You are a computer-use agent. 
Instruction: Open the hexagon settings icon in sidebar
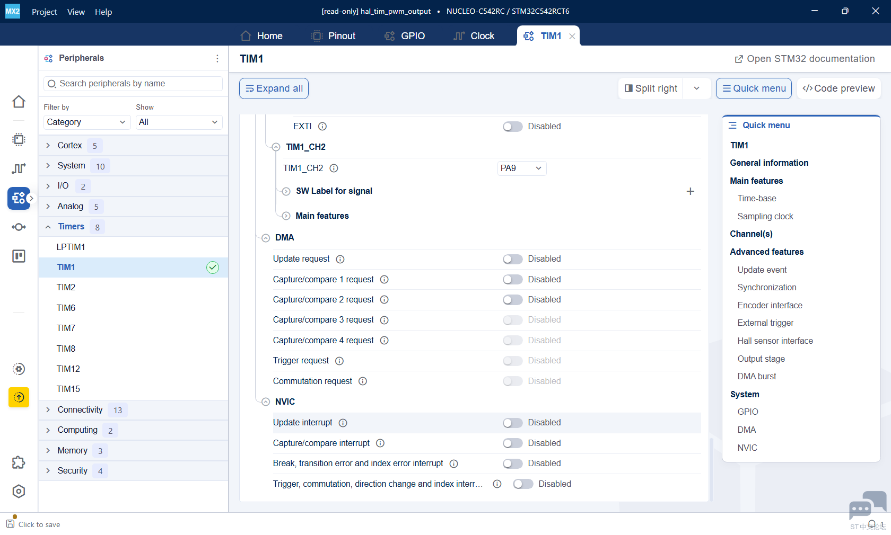click(x=19, y=492)
